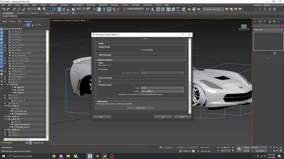284x159 pixels.
Task: Toggle the Angle Snap icon
Action: tap(109, 9)
